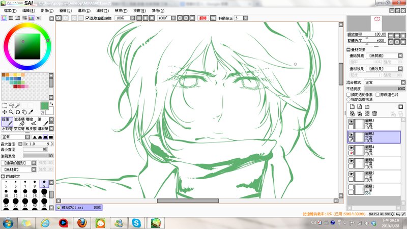
Task: Open the 檔案(F) menu
Action: pyautogui.click(x=10, y=11)
